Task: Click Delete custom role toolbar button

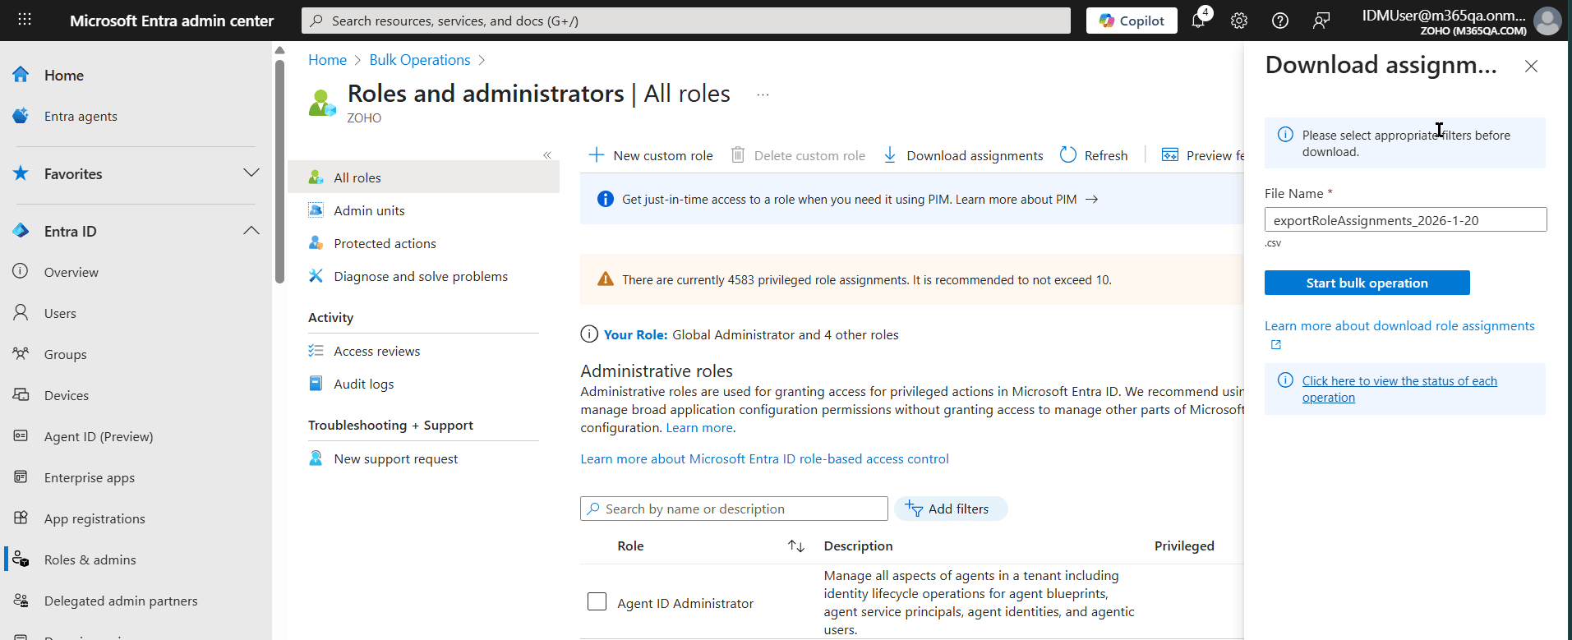Action: 798,155
